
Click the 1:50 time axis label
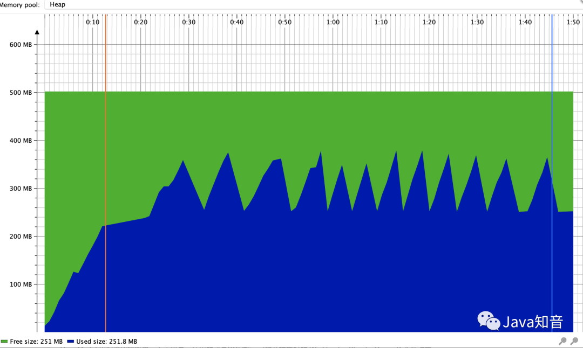pos(573,22)
